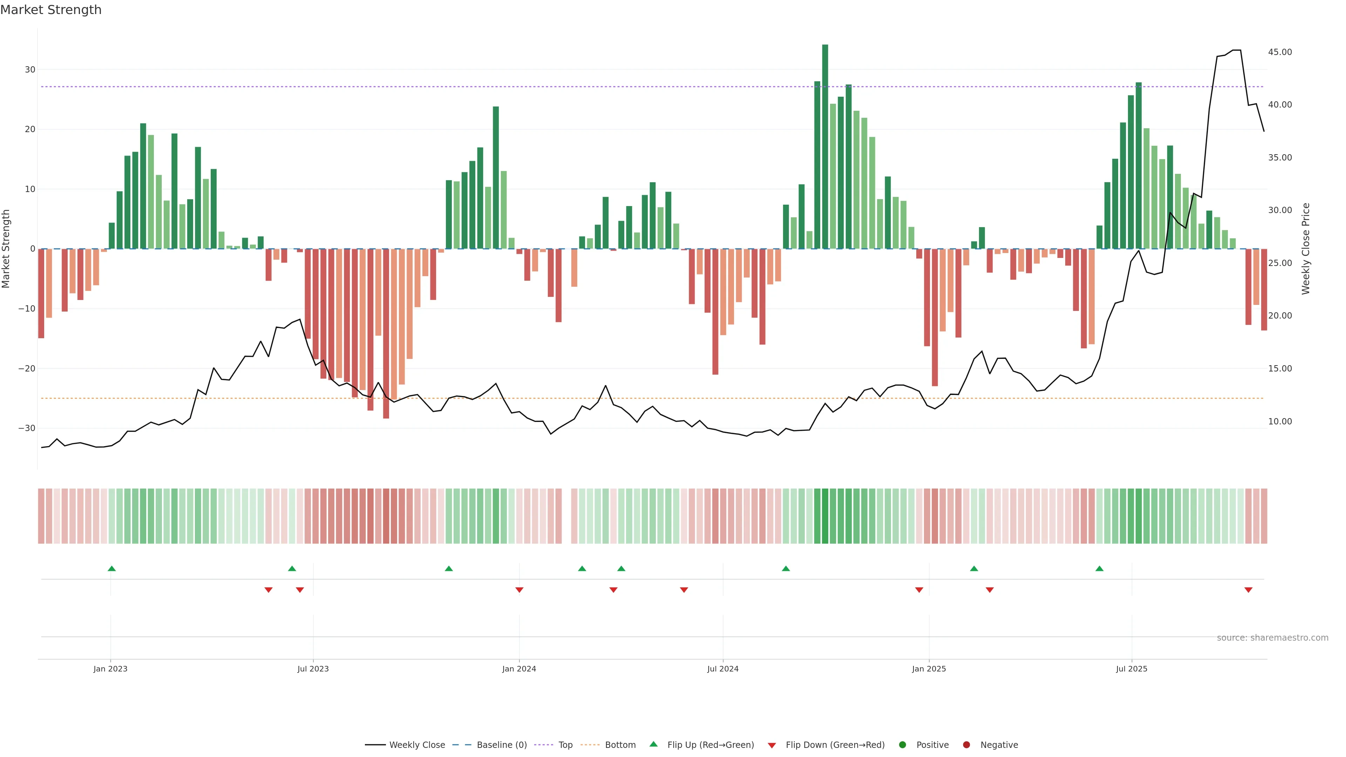Click the Jul 2024 x-axis label
This screenshot has height=757, width=1346.
[x=723, y=669]
